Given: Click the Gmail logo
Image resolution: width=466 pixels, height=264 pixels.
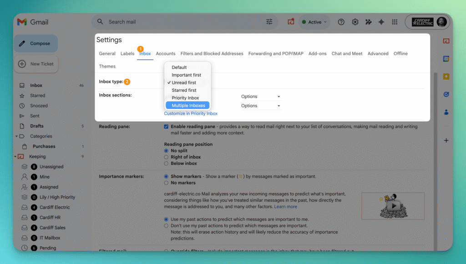Looking at the screenshot, I should [32, 22].
